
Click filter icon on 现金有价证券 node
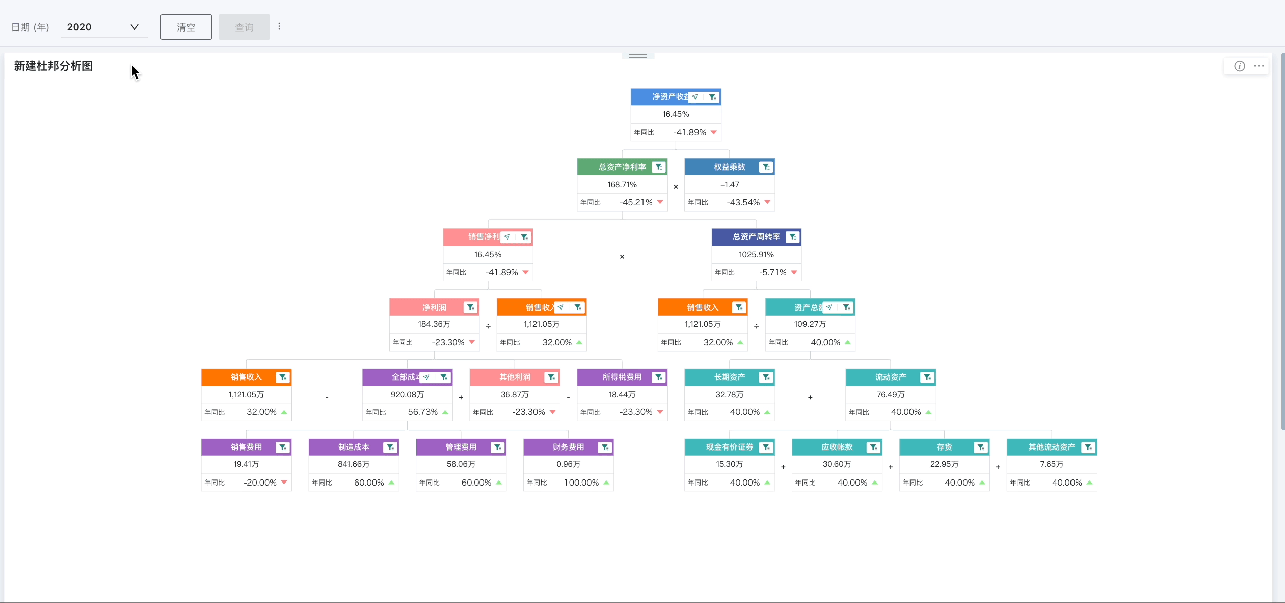[x=766, y=447]
